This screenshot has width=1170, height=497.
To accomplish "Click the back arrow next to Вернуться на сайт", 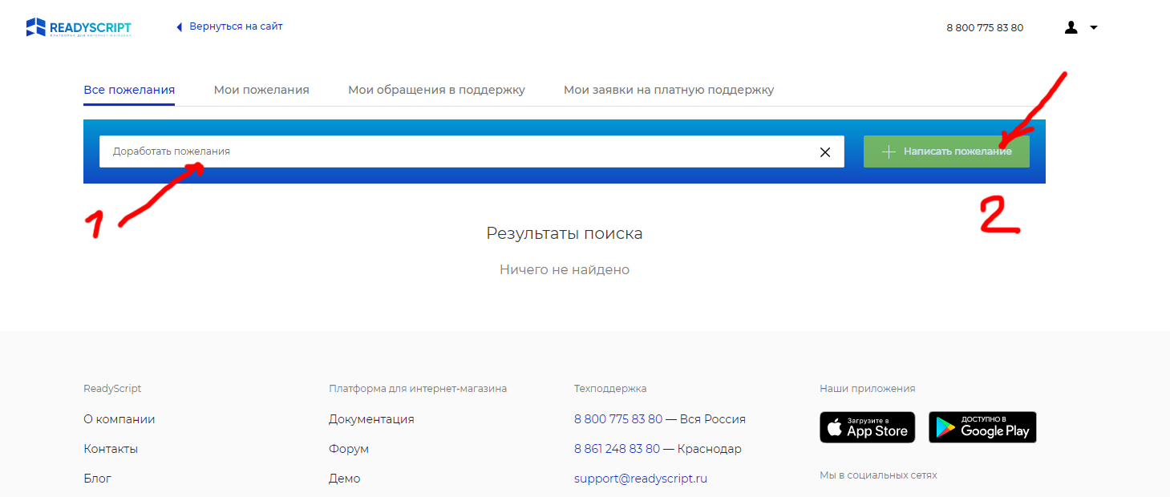I will tap(180, 27).
